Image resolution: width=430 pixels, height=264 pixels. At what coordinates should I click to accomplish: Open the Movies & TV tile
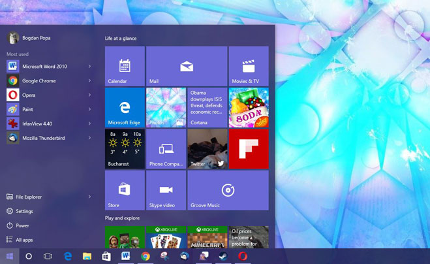pyautogui.click(x=249, y=66)
